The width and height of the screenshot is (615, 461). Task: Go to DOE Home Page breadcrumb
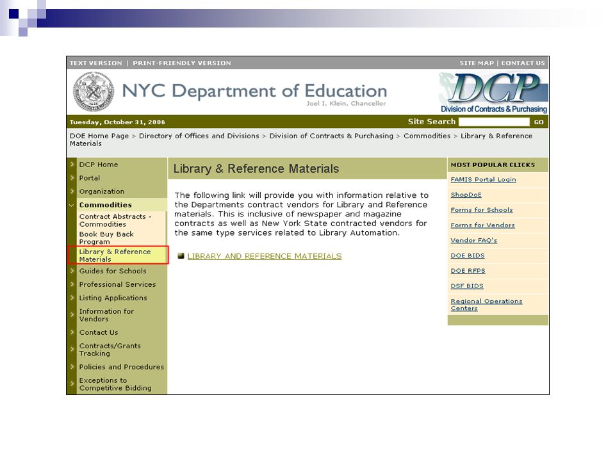tap(99, 136)
